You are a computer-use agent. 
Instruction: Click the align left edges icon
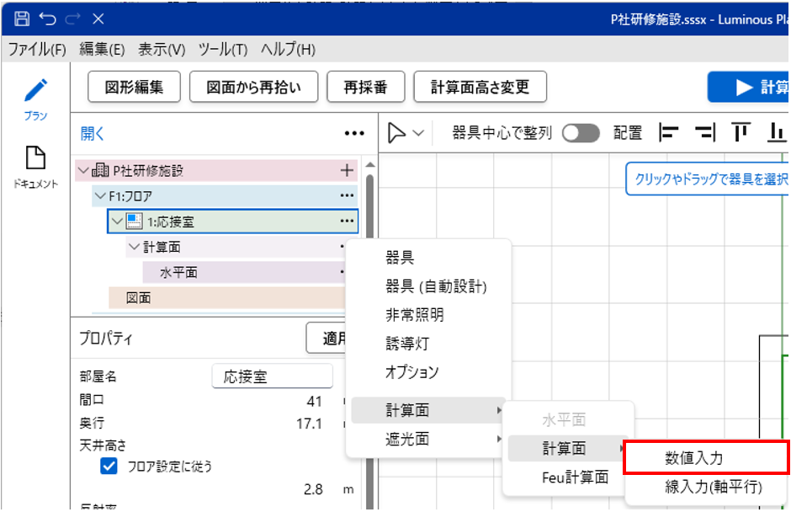click(669, 133)
